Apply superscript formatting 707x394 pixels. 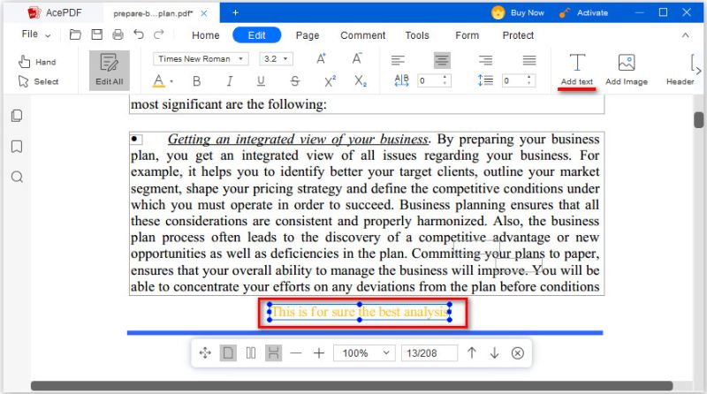330,81
